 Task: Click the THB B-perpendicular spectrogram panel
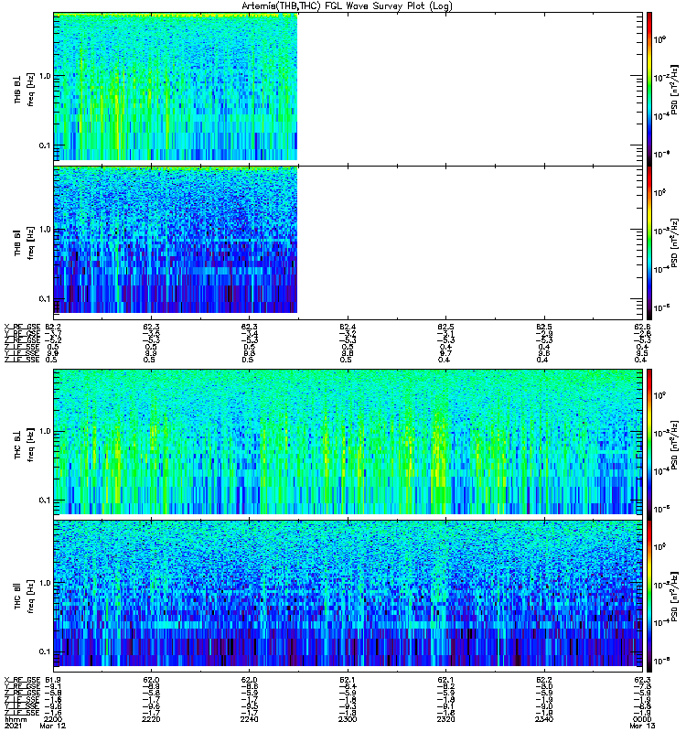[348, 89]
